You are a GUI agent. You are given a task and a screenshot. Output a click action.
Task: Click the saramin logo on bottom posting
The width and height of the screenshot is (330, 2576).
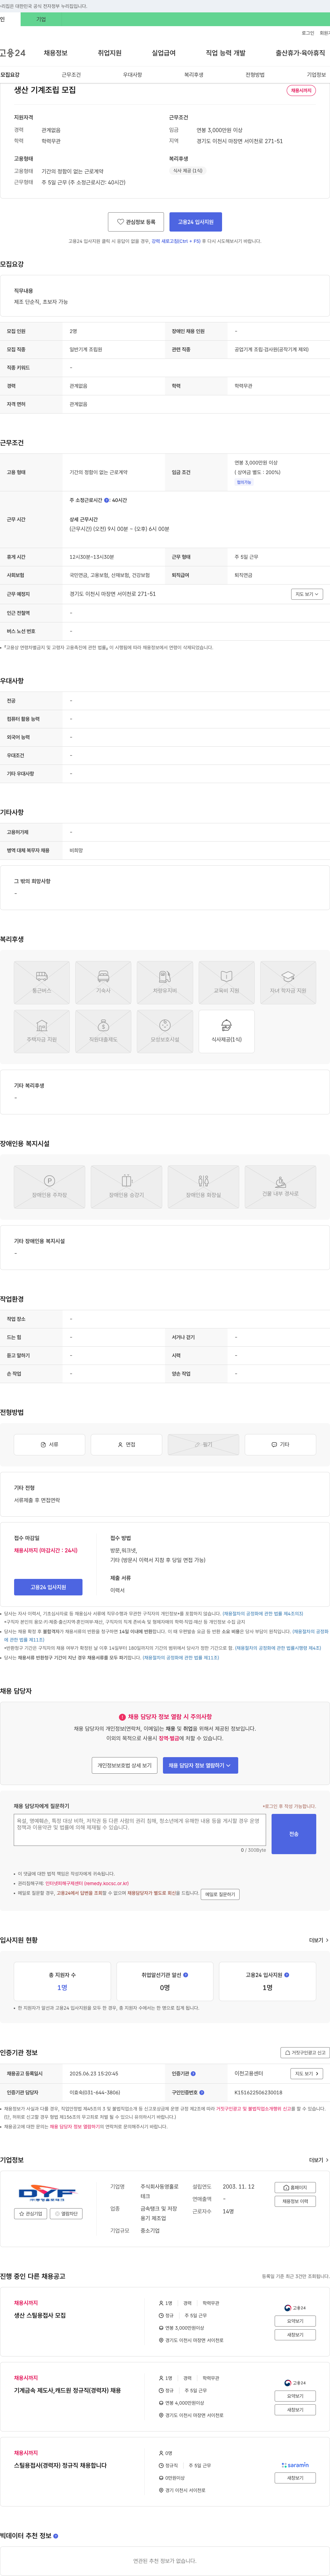(x=295, y=2465)
